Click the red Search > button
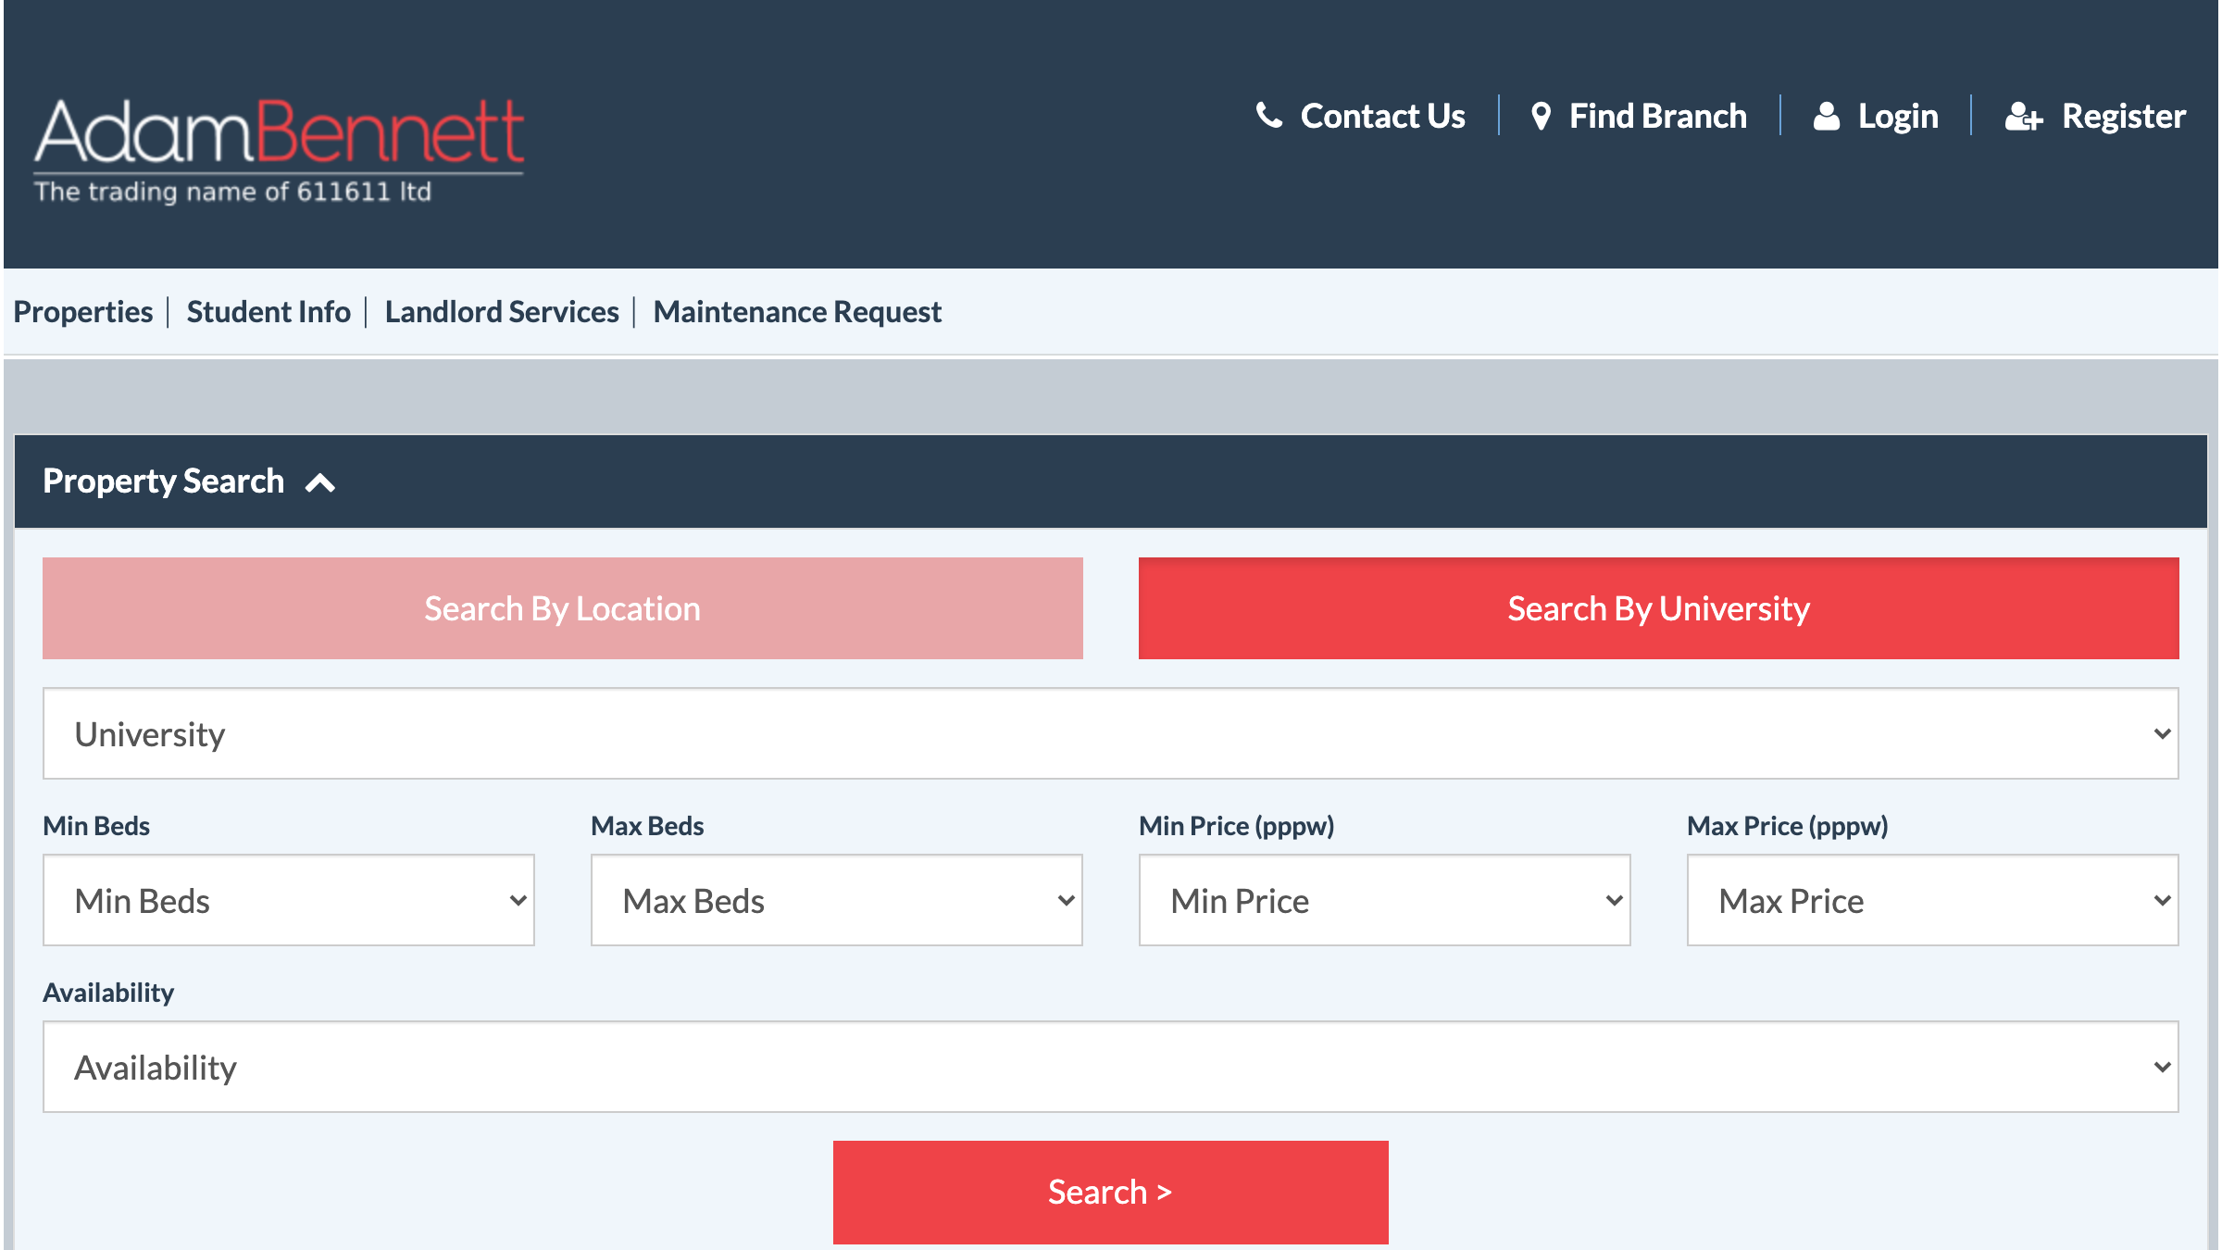 [1111, 1193]
